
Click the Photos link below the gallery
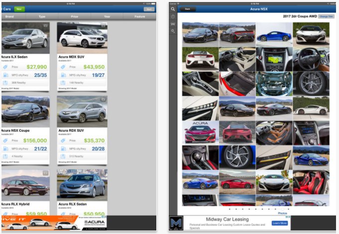[x=282, y=213]
